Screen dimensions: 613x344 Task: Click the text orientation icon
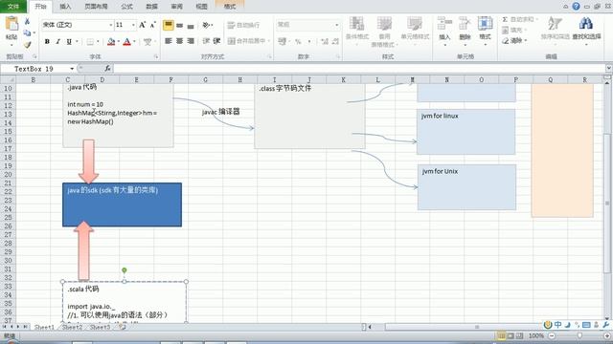207,26
